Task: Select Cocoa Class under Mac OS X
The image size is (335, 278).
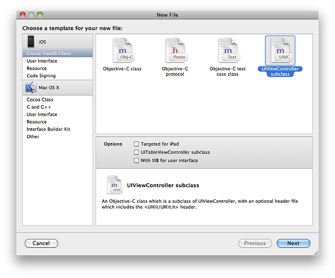Action: point(58,99)
